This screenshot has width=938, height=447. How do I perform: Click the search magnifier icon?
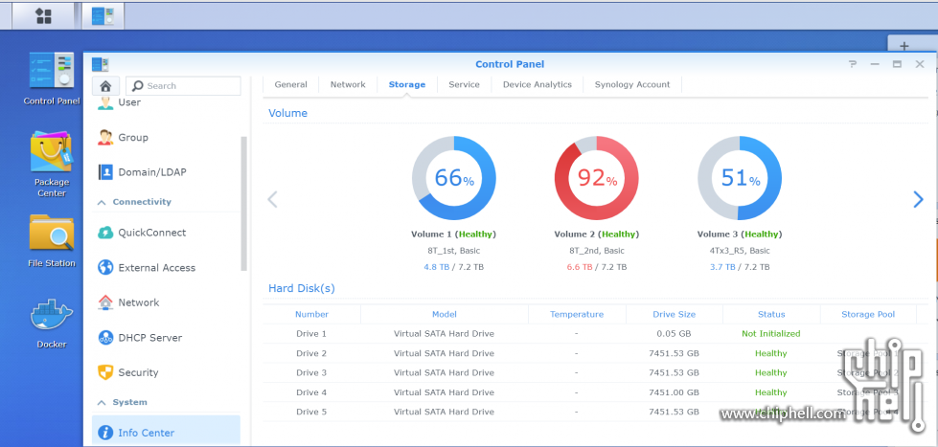click(x=138, y=85)
